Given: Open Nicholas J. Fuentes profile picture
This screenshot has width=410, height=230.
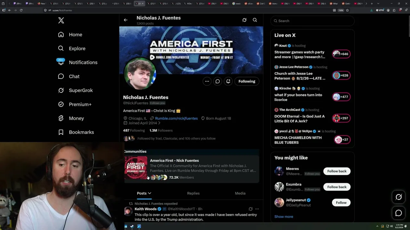Looking at the screenshot, I should (x=140, y=74).
